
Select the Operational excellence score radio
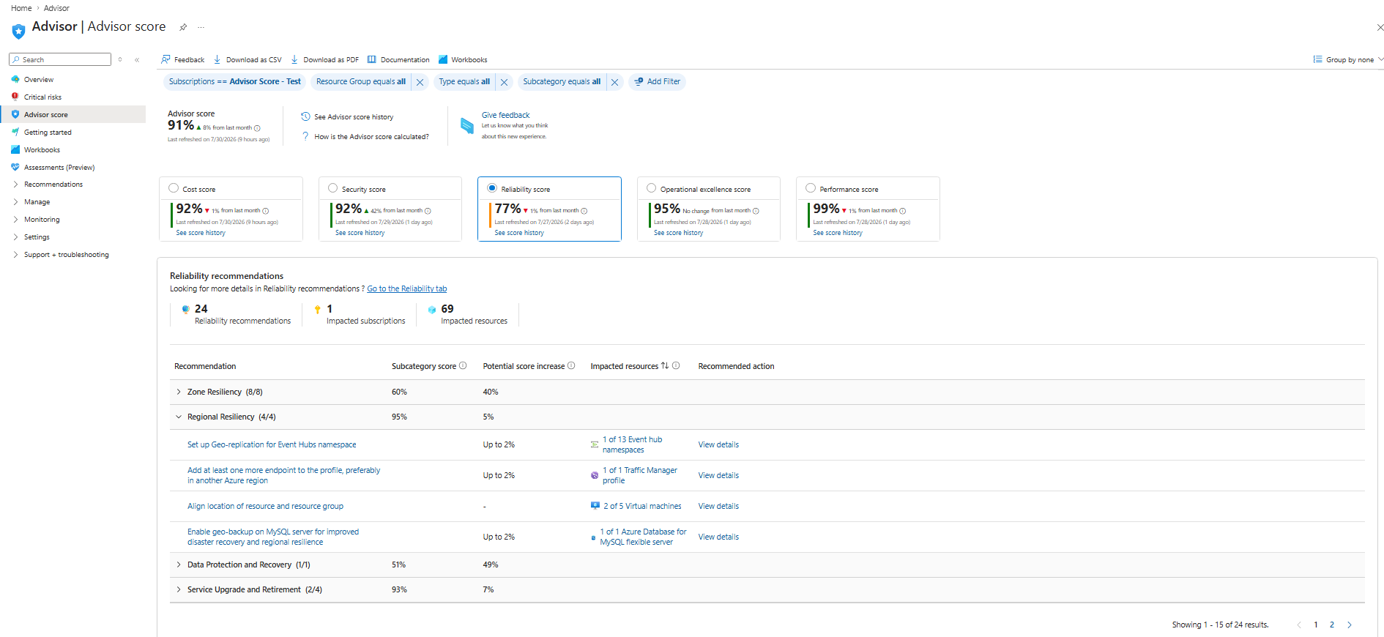[x=652, y=188]
